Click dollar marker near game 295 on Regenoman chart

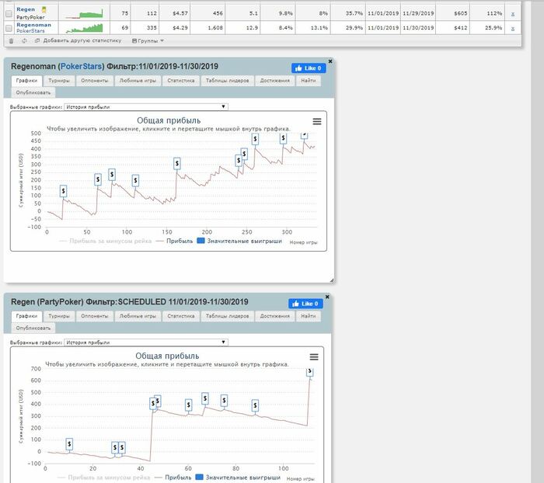pyautogui.click(x=283, y=138)
